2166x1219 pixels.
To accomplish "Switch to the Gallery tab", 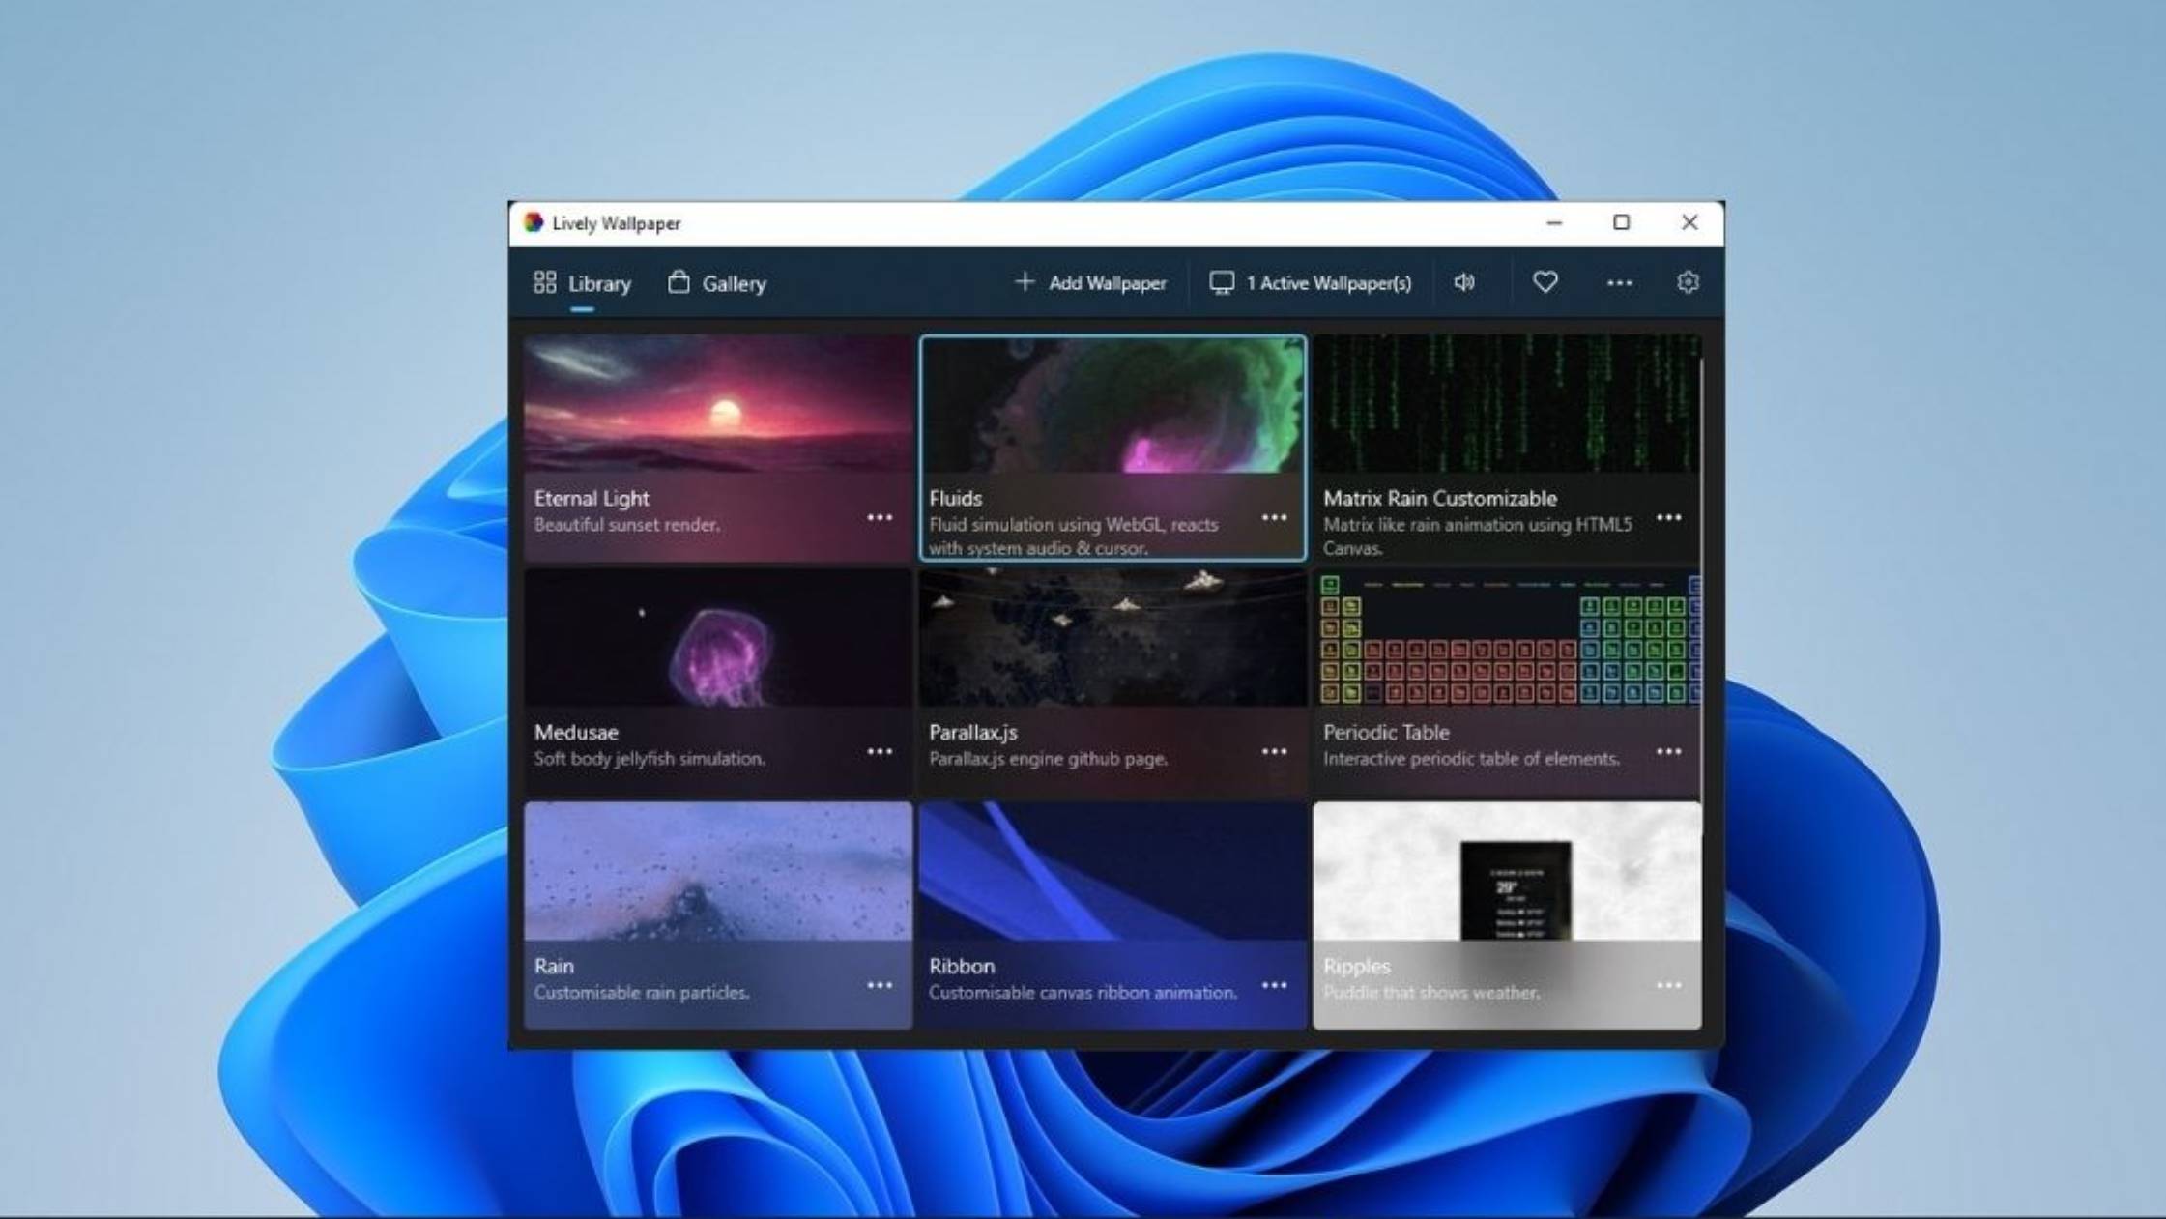I will pos(733,283).
